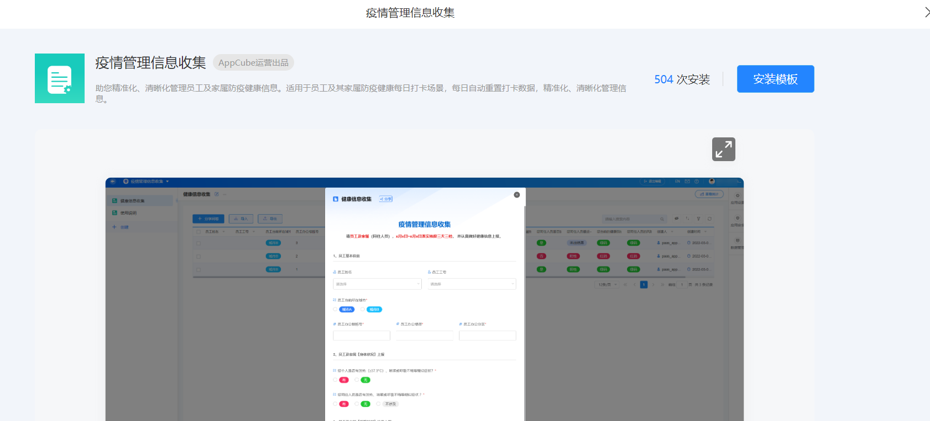Open the template preview screenshot thumbnail

pyautogui.click(x=424, y=299)
